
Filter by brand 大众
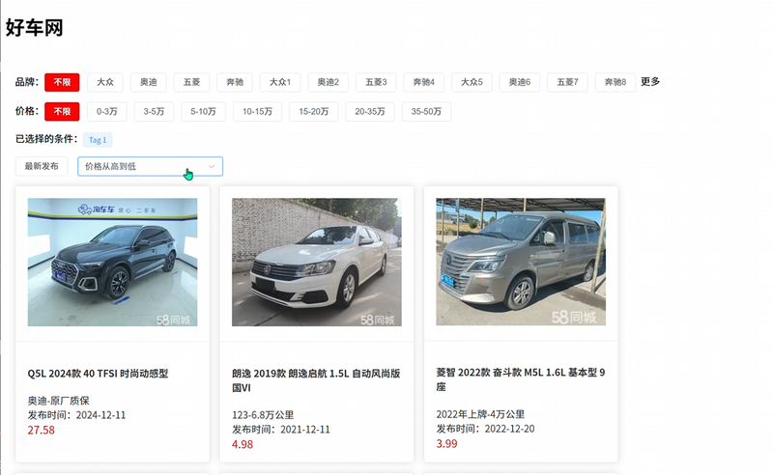click(105, 82)
